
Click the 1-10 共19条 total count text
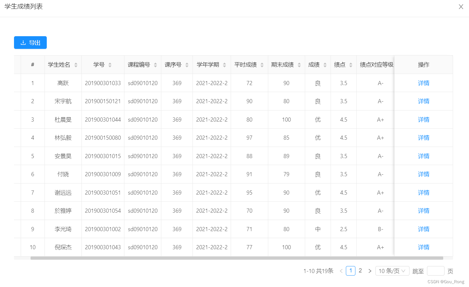(318, 271)
